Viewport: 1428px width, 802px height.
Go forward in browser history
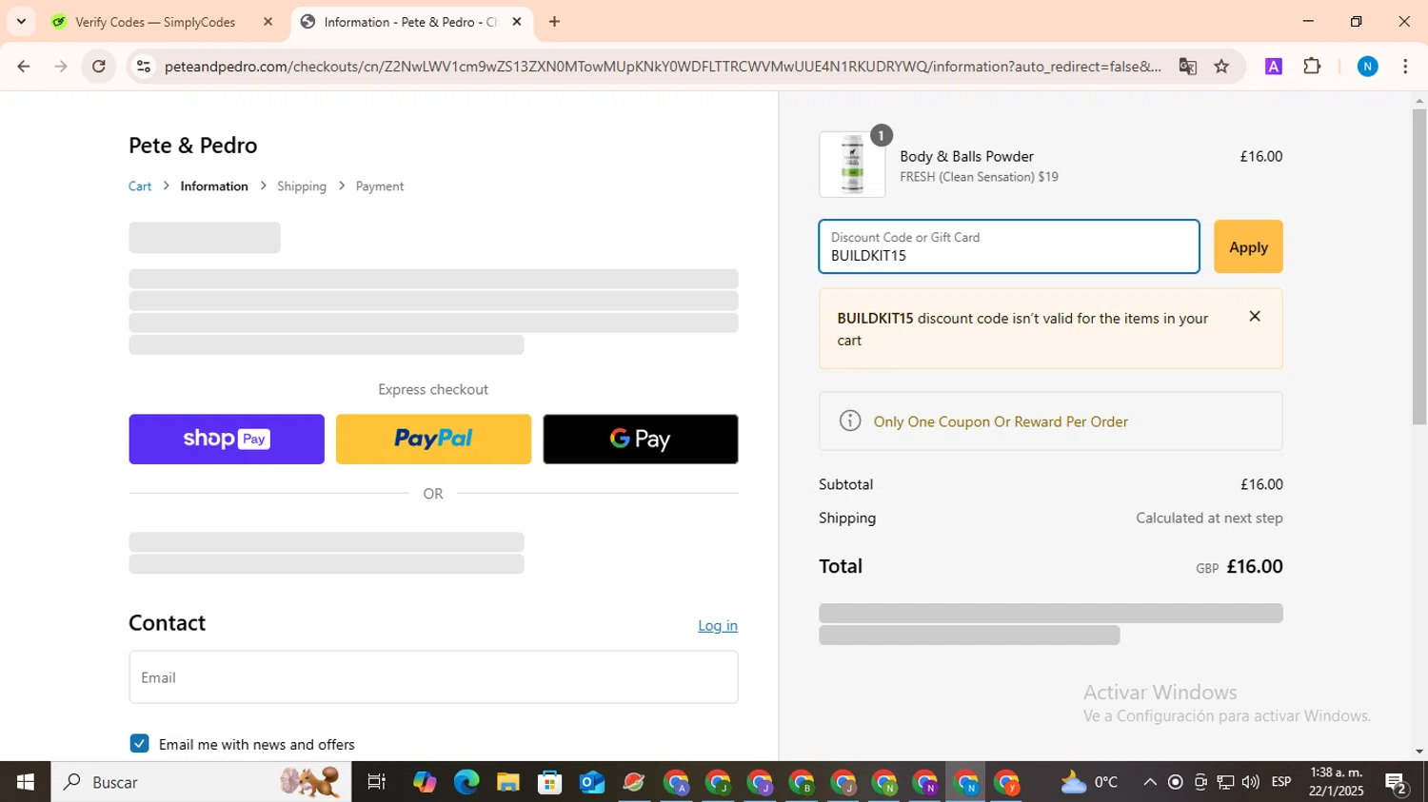61,66
